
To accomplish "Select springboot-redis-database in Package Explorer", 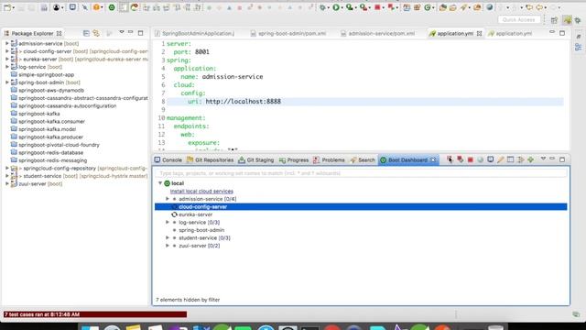I will [x=51, y=153].
